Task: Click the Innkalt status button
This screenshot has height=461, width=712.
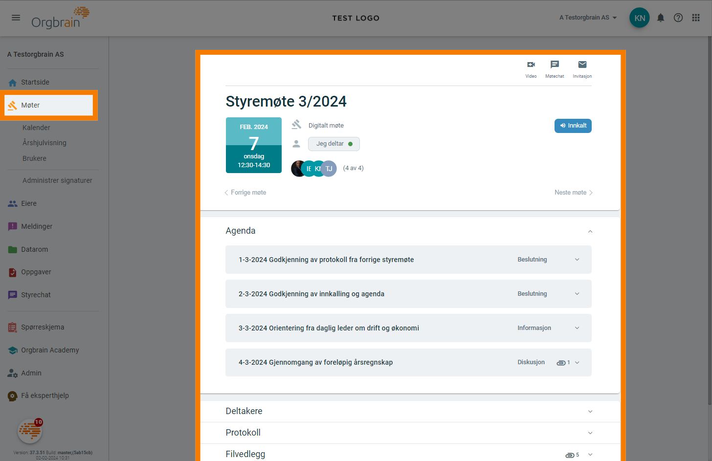Action: coord(573,126)
